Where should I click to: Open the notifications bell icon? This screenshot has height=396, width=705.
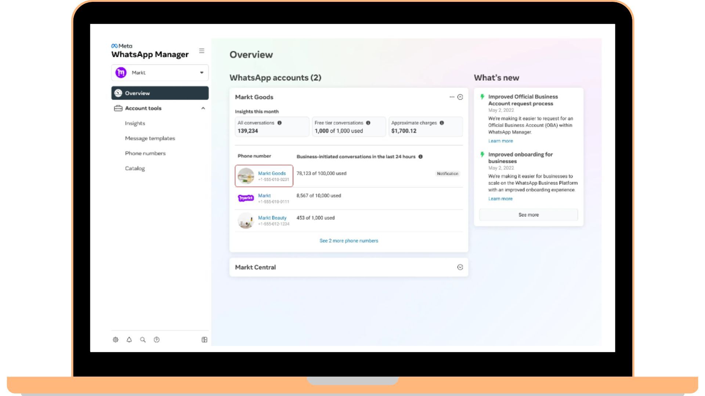point(129,340)
